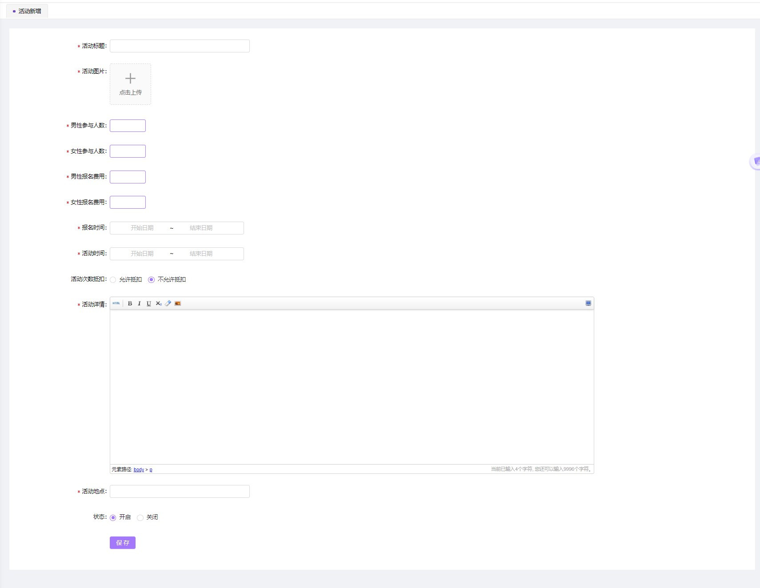Focus the 女性参与人数 input field
The image size is (760, 588).
(x=128, y=151)
